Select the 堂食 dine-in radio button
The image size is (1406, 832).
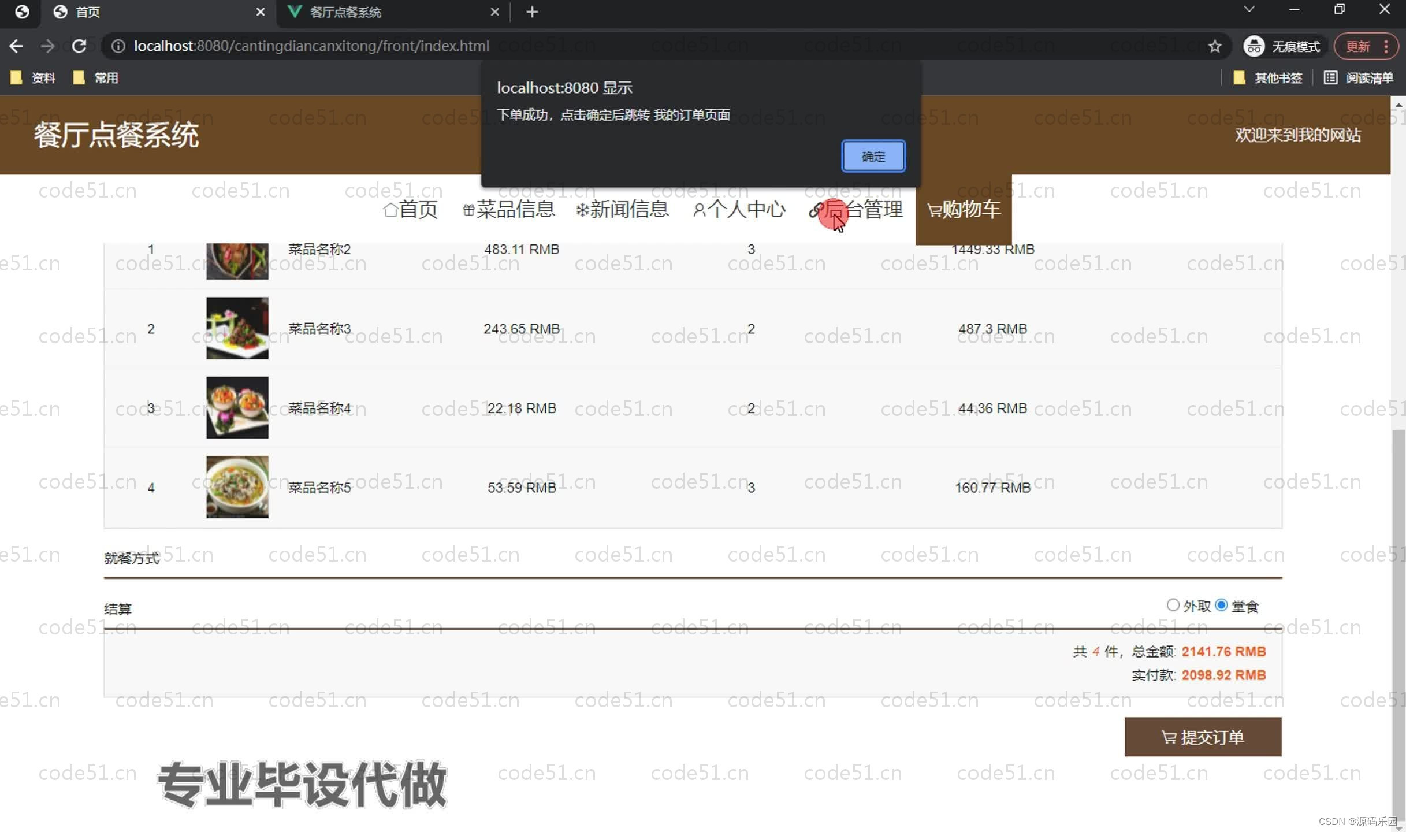(x=1221, y=605)
